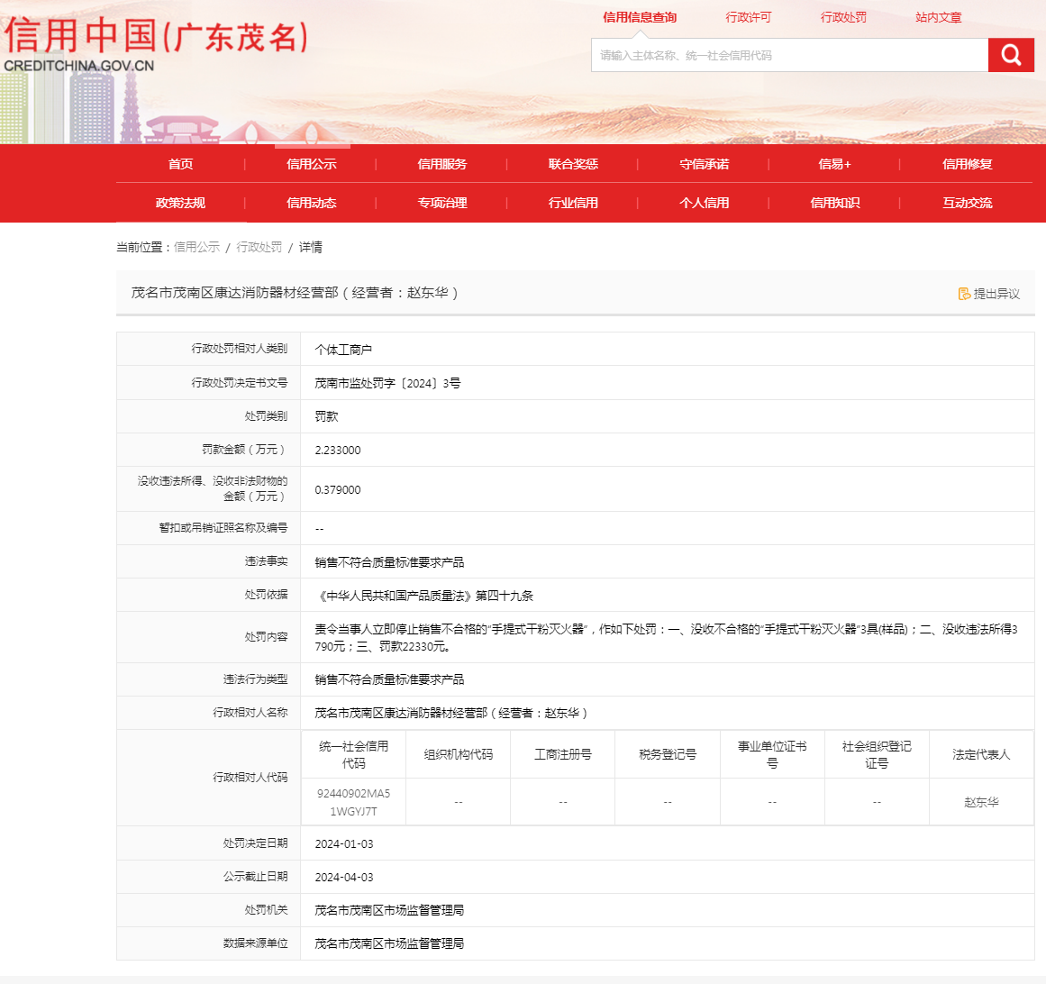Screen dimensions: 1046x984
Task: Open the 政策法规 menu item
Action: click(180, 203)
